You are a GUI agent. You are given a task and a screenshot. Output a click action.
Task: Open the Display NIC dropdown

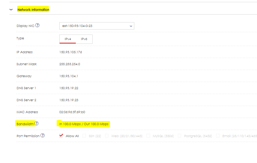pos(96,26)
